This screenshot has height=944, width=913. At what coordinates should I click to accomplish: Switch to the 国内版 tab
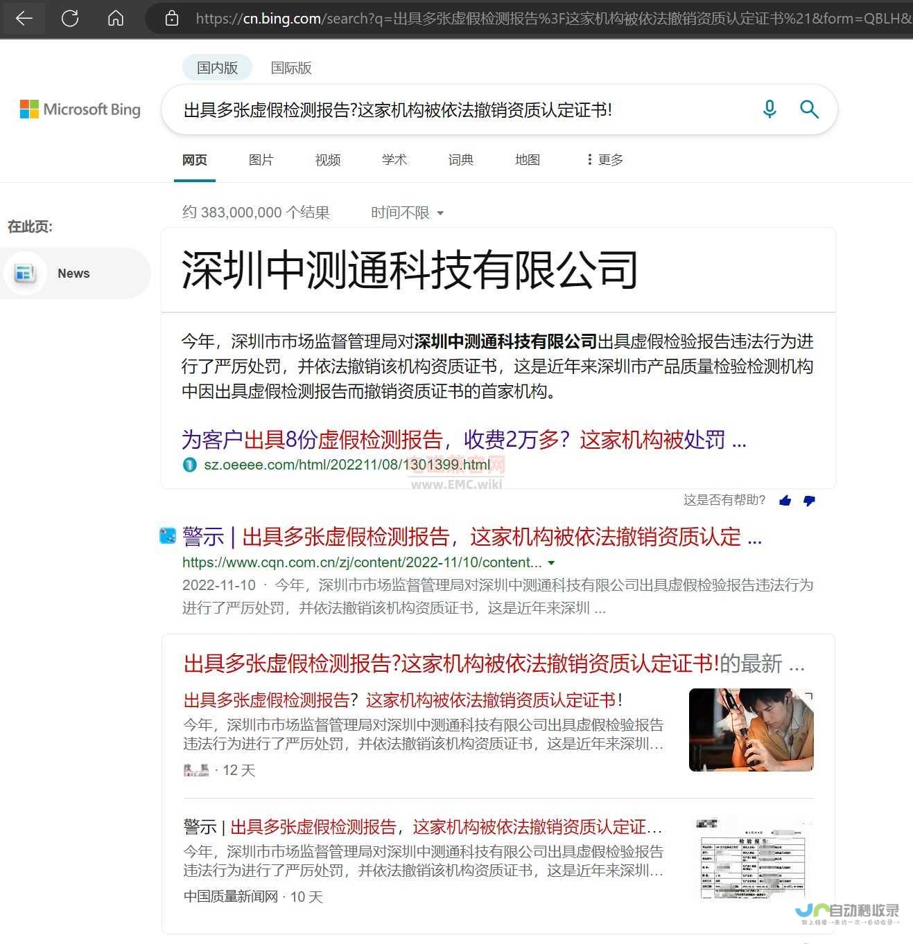(x=217, y=68)
